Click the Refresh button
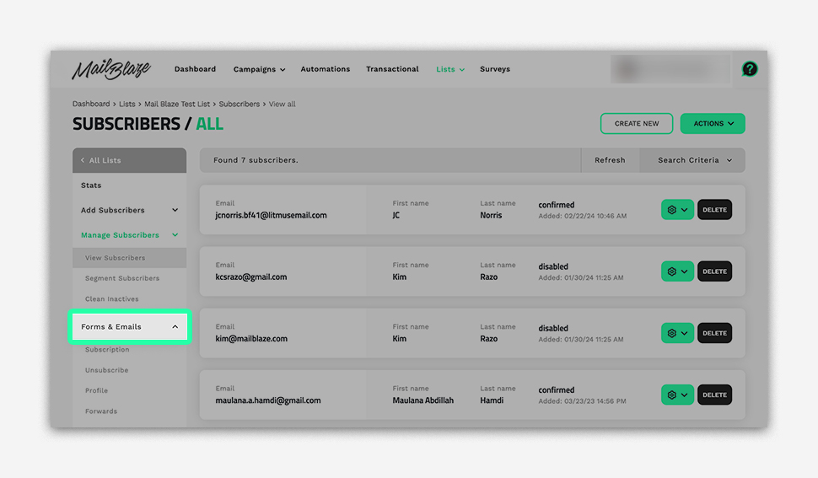This screenshot has height=478, width=818. pos(610,160)
